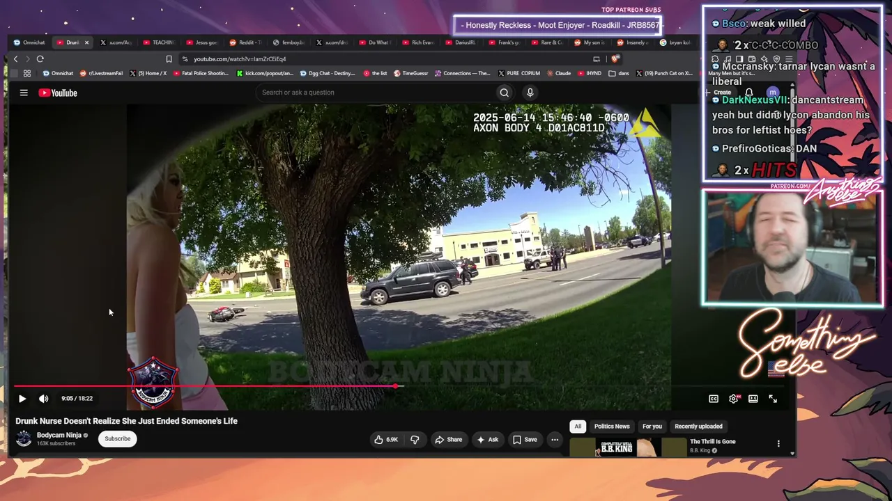Select the Recently uploaded chip

click(x=698, y=427)
